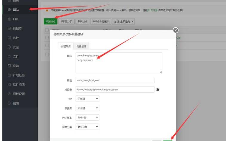Click the 面板设置 gear icon
Image resolution: width=226 pixels, height=141 pixels.
(9, 94)
